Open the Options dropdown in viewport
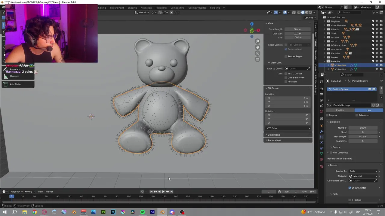 point(310,17)
